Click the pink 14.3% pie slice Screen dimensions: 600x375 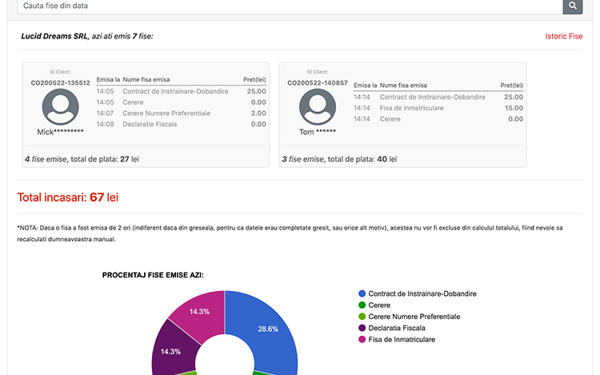coord(201,313)
